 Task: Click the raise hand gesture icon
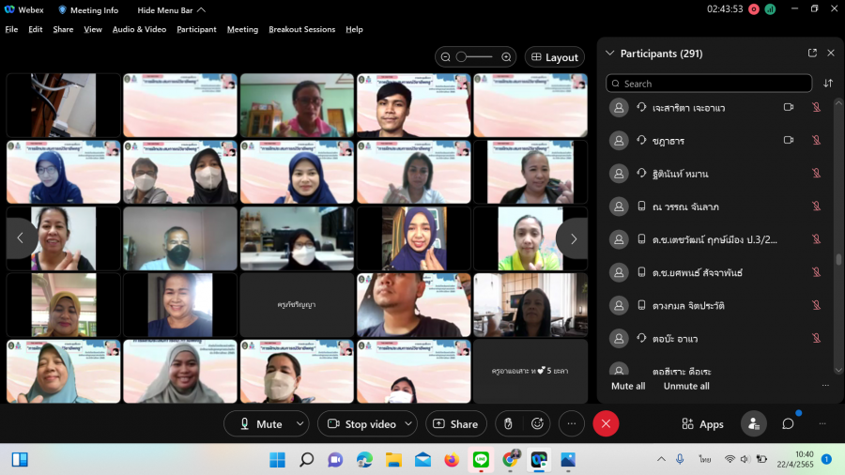(508, 424)
